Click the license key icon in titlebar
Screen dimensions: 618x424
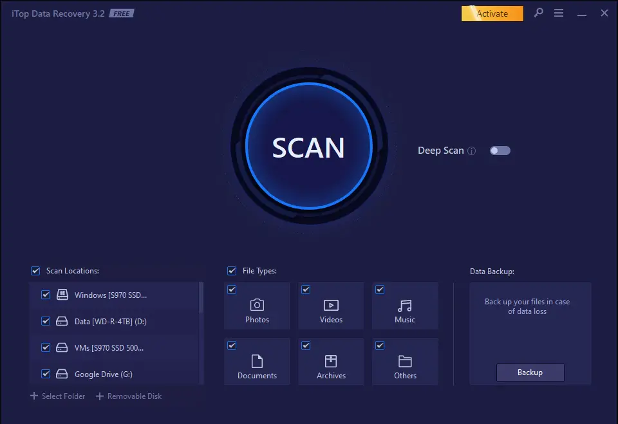click(538, 13)
